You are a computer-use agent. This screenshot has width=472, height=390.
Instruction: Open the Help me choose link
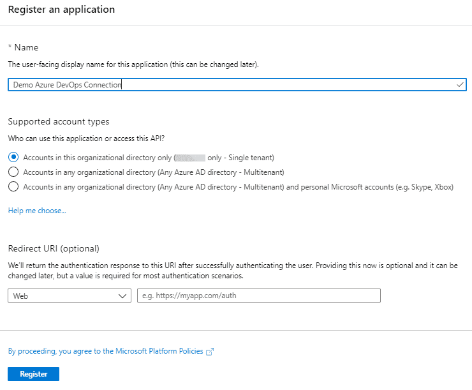click(x=37, y=211)
